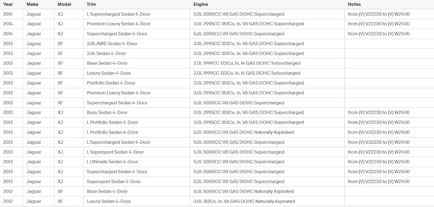Select 2013 XJ trim 'Supercharged Sedan 4-Door'
The image size is (434, 207).
pos(117,172)
